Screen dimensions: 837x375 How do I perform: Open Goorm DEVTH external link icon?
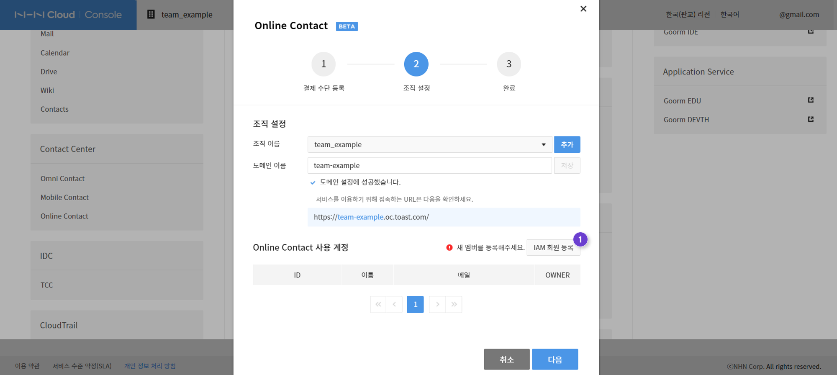[811, 119]
